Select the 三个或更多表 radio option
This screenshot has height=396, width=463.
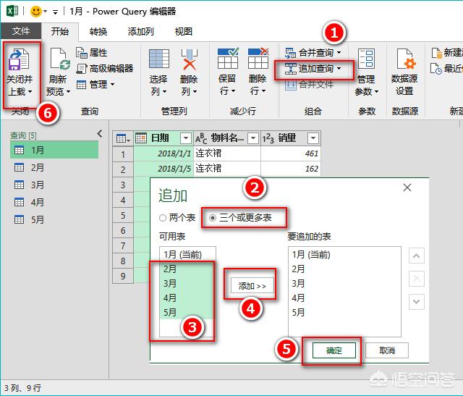point(213,218)
